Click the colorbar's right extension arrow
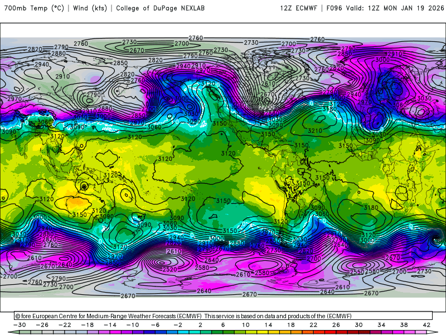This screenshot has width=446, height=335. tap(433, 332)
